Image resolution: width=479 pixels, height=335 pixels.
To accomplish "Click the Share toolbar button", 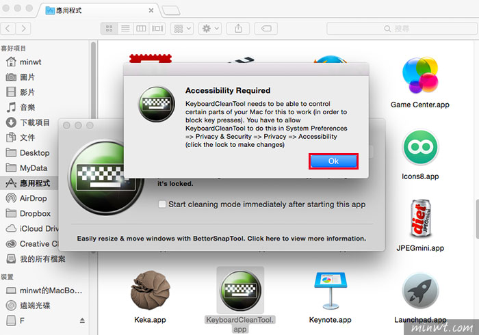I will point(238,29).
